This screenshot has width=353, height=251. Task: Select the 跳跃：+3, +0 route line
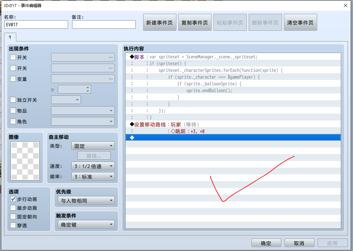pyautogui.click(x=233, y=131)
